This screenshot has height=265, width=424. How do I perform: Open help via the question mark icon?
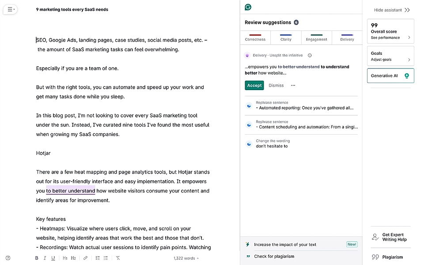[x=8, y=257]
